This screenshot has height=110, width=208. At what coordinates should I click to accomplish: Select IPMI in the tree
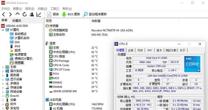15,46
